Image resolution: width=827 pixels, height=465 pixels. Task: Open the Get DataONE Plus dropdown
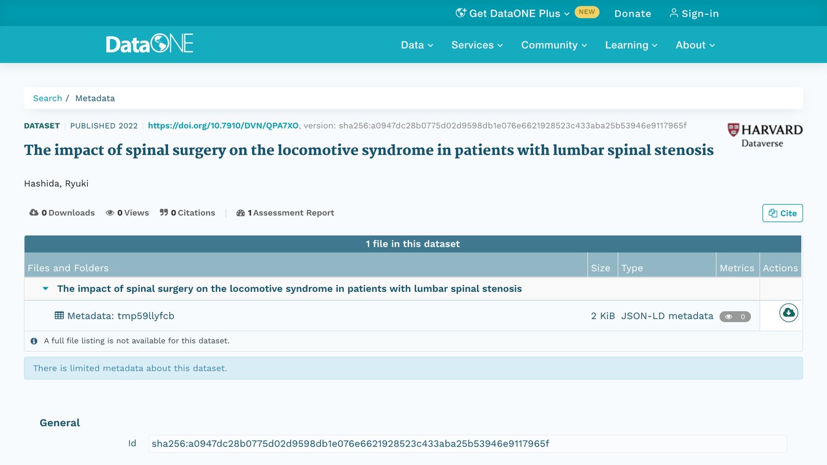tap(513, 13)
